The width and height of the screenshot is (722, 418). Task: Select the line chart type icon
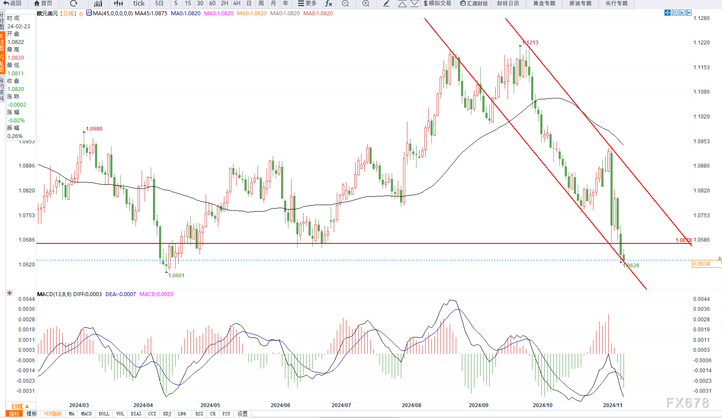point(98,3)
